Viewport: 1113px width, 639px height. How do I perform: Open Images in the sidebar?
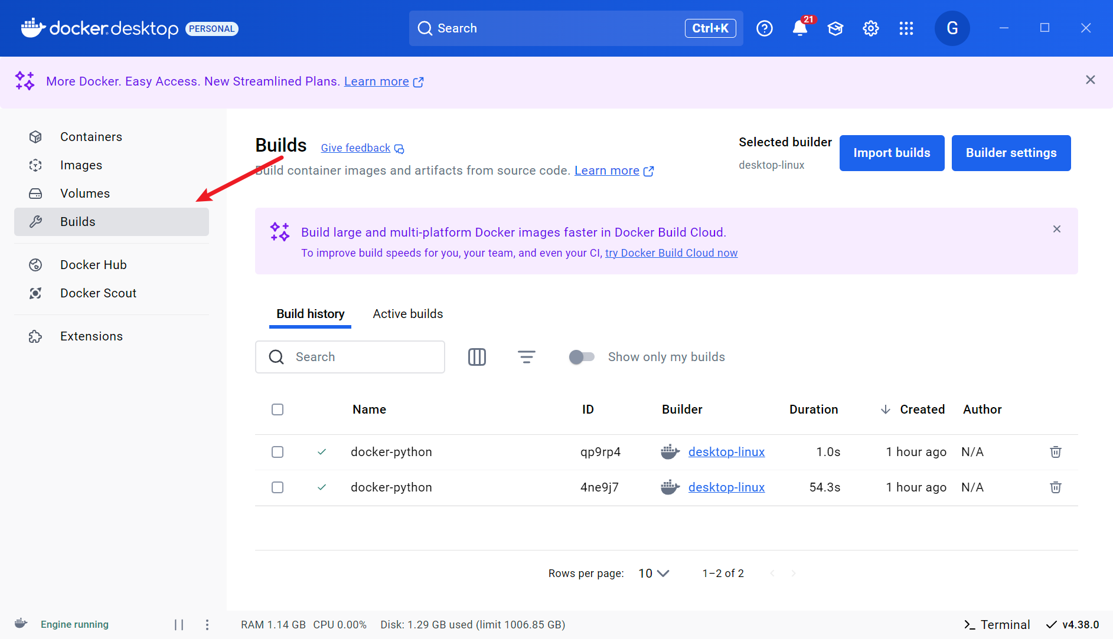point(112,165)
